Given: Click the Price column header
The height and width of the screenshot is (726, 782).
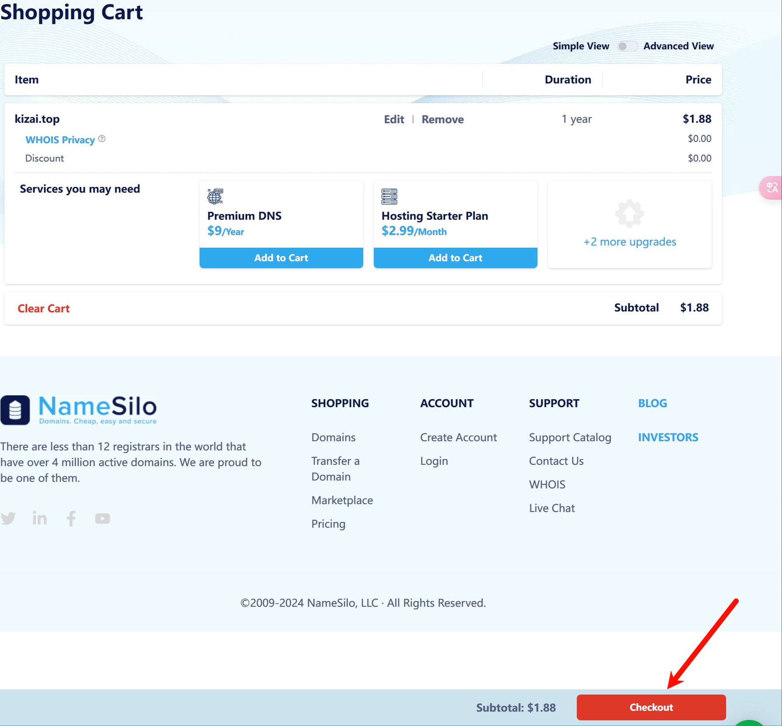Looking at the screenshot, I should point(698,80).
